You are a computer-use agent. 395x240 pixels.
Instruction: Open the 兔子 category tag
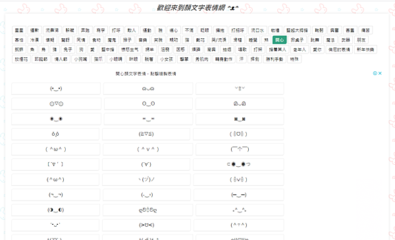(68, 49)
